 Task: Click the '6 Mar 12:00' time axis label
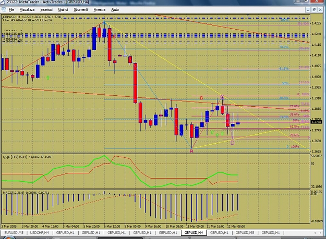(x=112, y=226)
